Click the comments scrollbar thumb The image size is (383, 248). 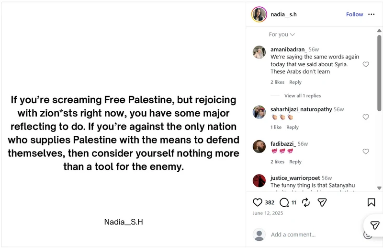point(379,73)
